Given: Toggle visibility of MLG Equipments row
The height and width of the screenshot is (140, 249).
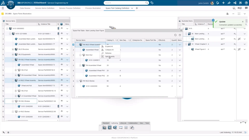Looking at the screenshot, I should click(62, 54).
